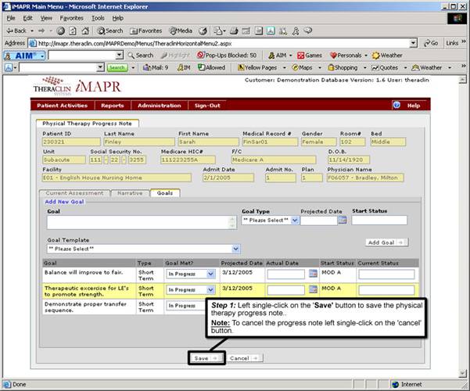Click the Help icon in red menu bar
The height and width of the screenshot is (391, 470).
396,106
